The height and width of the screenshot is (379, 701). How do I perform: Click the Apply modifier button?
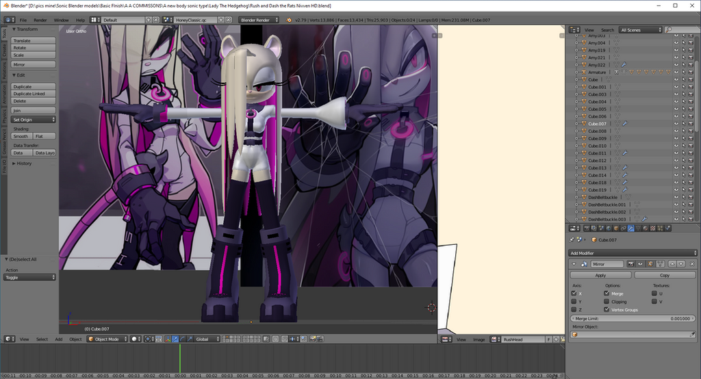pos(601,275)
